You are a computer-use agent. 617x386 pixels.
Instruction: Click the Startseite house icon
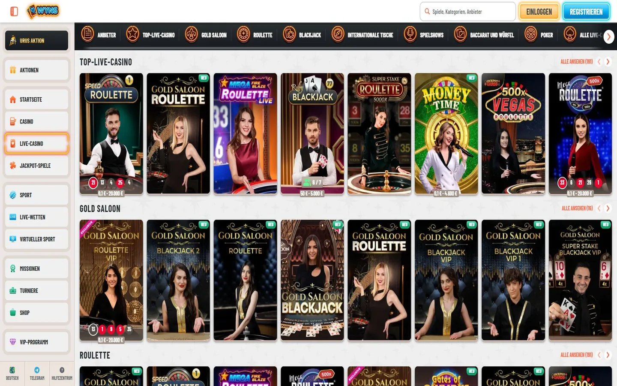(x=13, y=100)
